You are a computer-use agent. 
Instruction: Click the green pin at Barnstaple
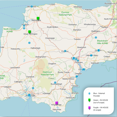[38, 18]
